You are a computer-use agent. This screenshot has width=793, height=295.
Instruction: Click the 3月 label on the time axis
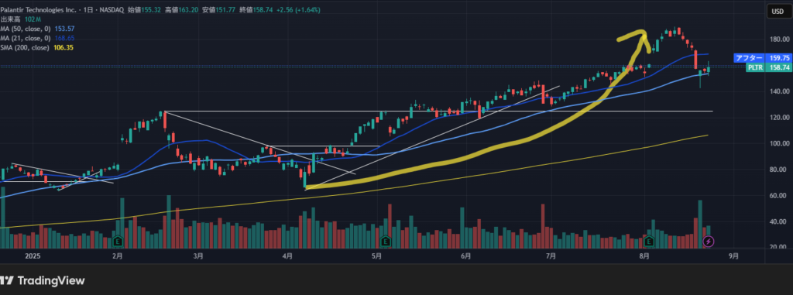point(198,256)
